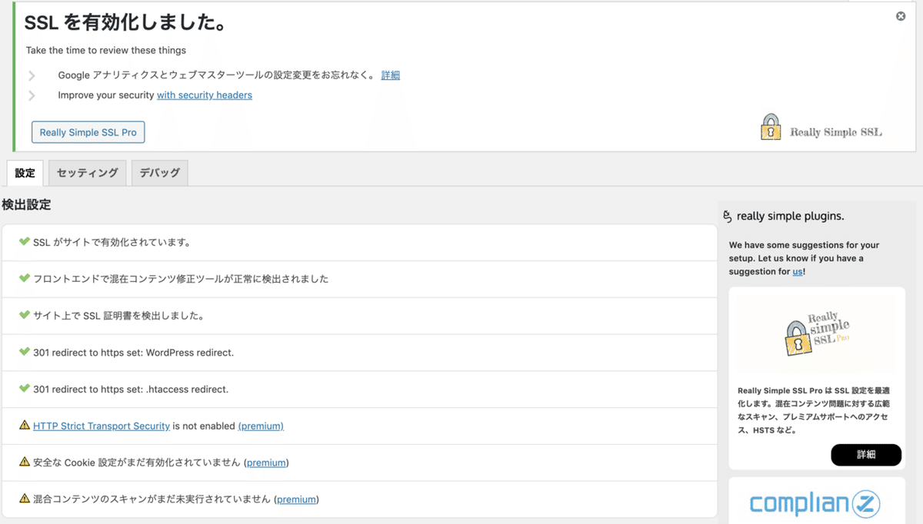Click text 'SSL がサイトで有効化されています。'

pyautogui.click(x=112, y=242)
